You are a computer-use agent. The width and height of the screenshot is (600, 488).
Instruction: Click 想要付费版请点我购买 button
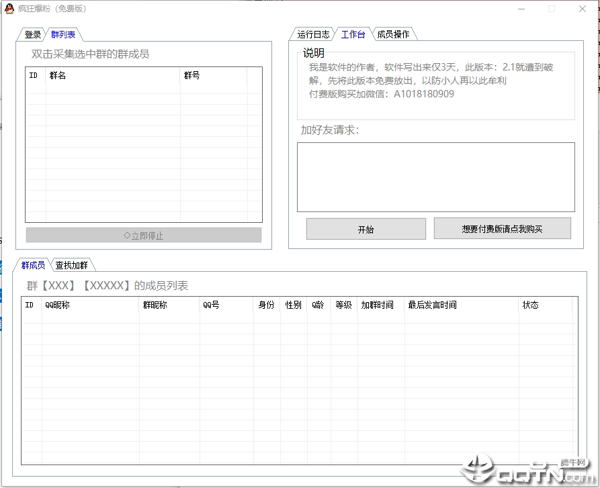click(502, 228)
